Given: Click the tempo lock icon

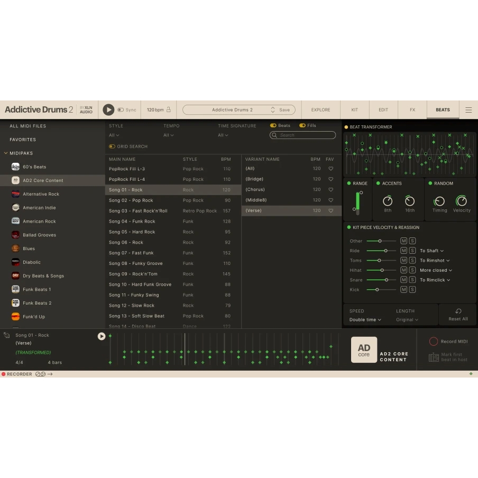Looking at the screenshot, I should [x=169, y=110].
